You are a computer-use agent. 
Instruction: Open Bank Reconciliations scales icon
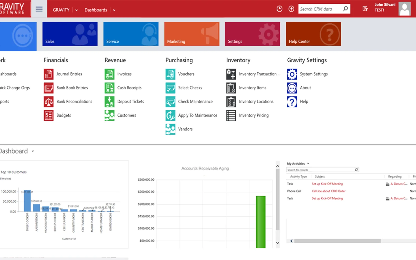coord(49,102)
